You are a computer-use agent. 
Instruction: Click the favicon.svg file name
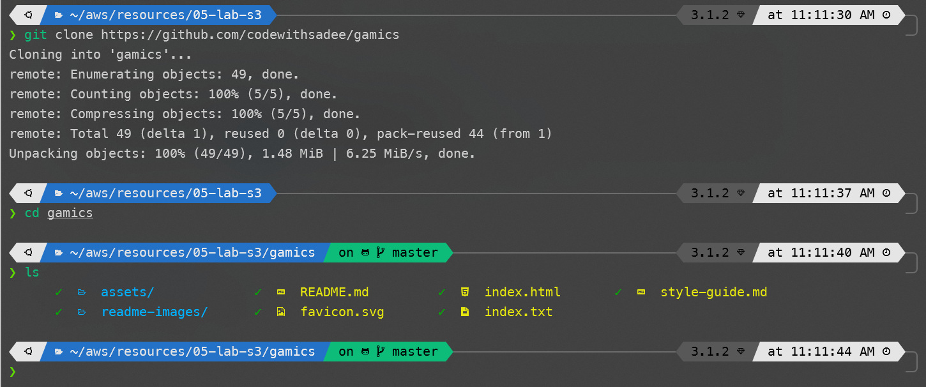click(342, 312)
